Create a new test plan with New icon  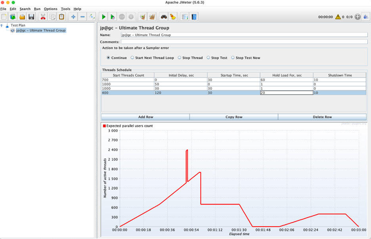4,17
